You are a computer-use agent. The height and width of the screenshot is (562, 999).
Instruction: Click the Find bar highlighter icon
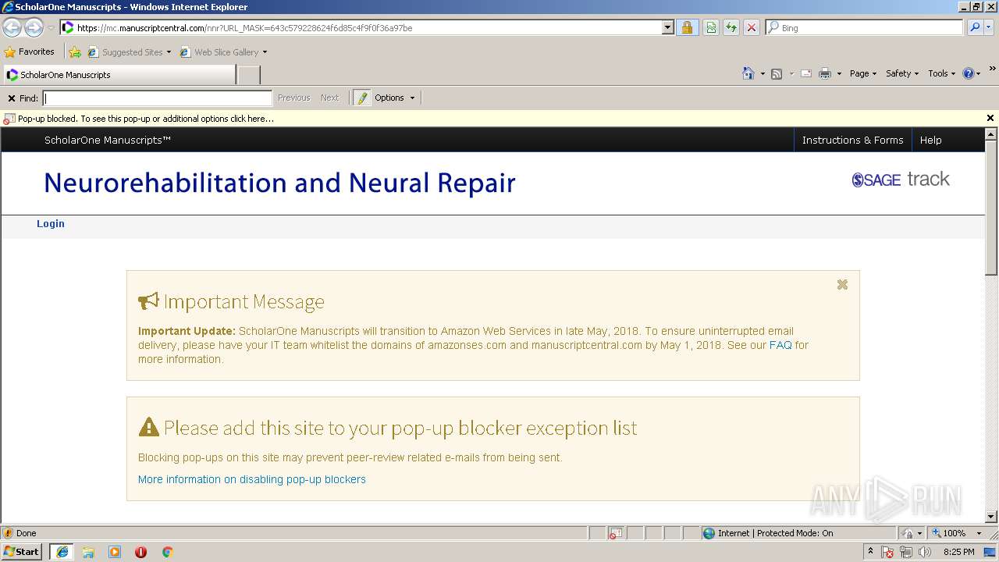coord(361,98)
